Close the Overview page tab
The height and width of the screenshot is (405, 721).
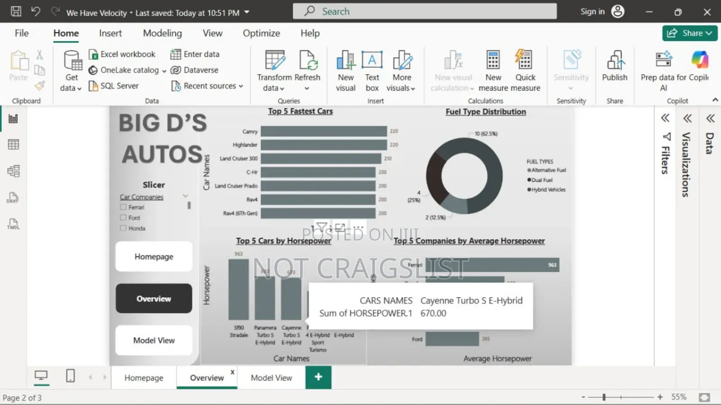coord(233,372)
